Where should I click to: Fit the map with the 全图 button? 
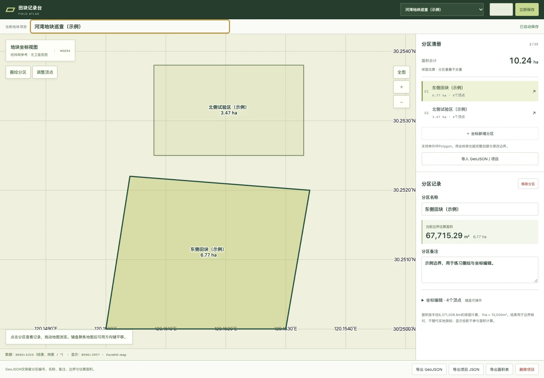pos(402,72)
